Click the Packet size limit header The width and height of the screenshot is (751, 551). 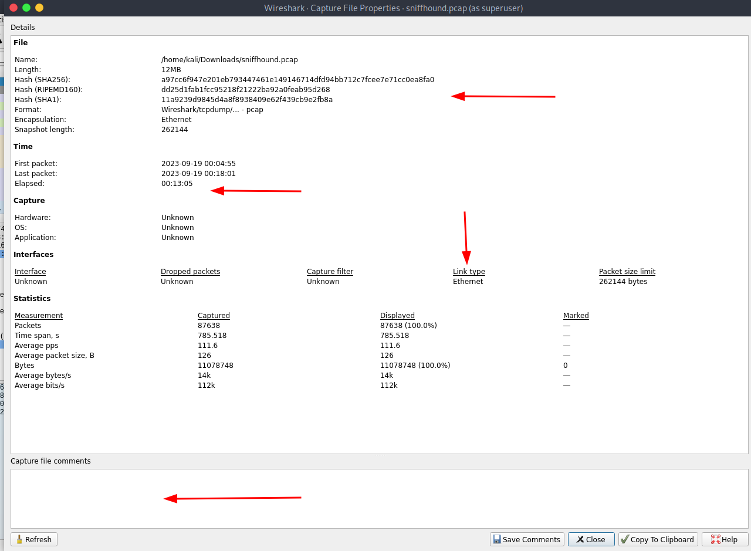[x=627, y=272]
